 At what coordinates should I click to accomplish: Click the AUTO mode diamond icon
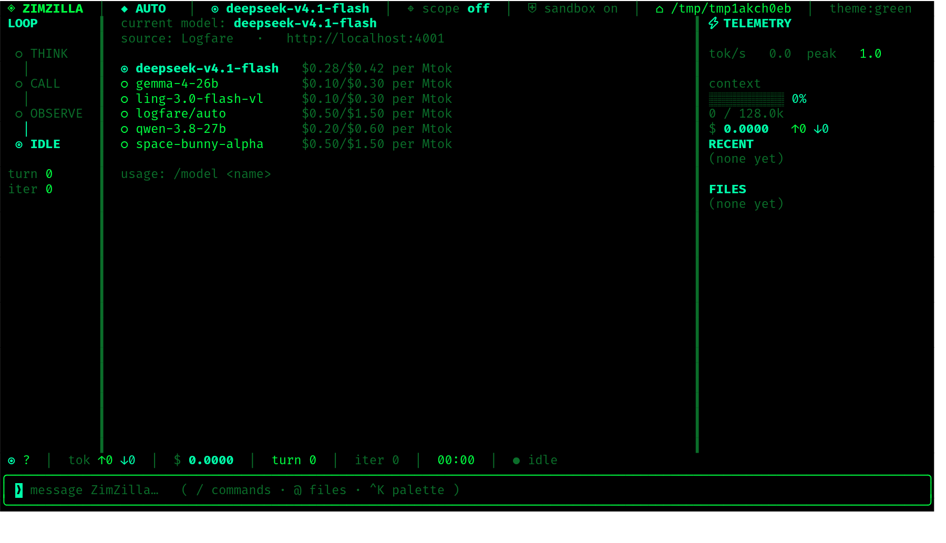(x=125, y=8)
